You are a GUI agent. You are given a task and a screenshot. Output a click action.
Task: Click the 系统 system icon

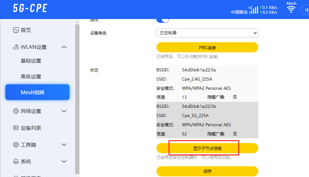point(16,161)
